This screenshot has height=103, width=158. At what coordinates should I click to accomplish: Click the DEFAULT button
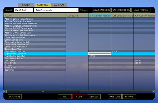(93, 97)
